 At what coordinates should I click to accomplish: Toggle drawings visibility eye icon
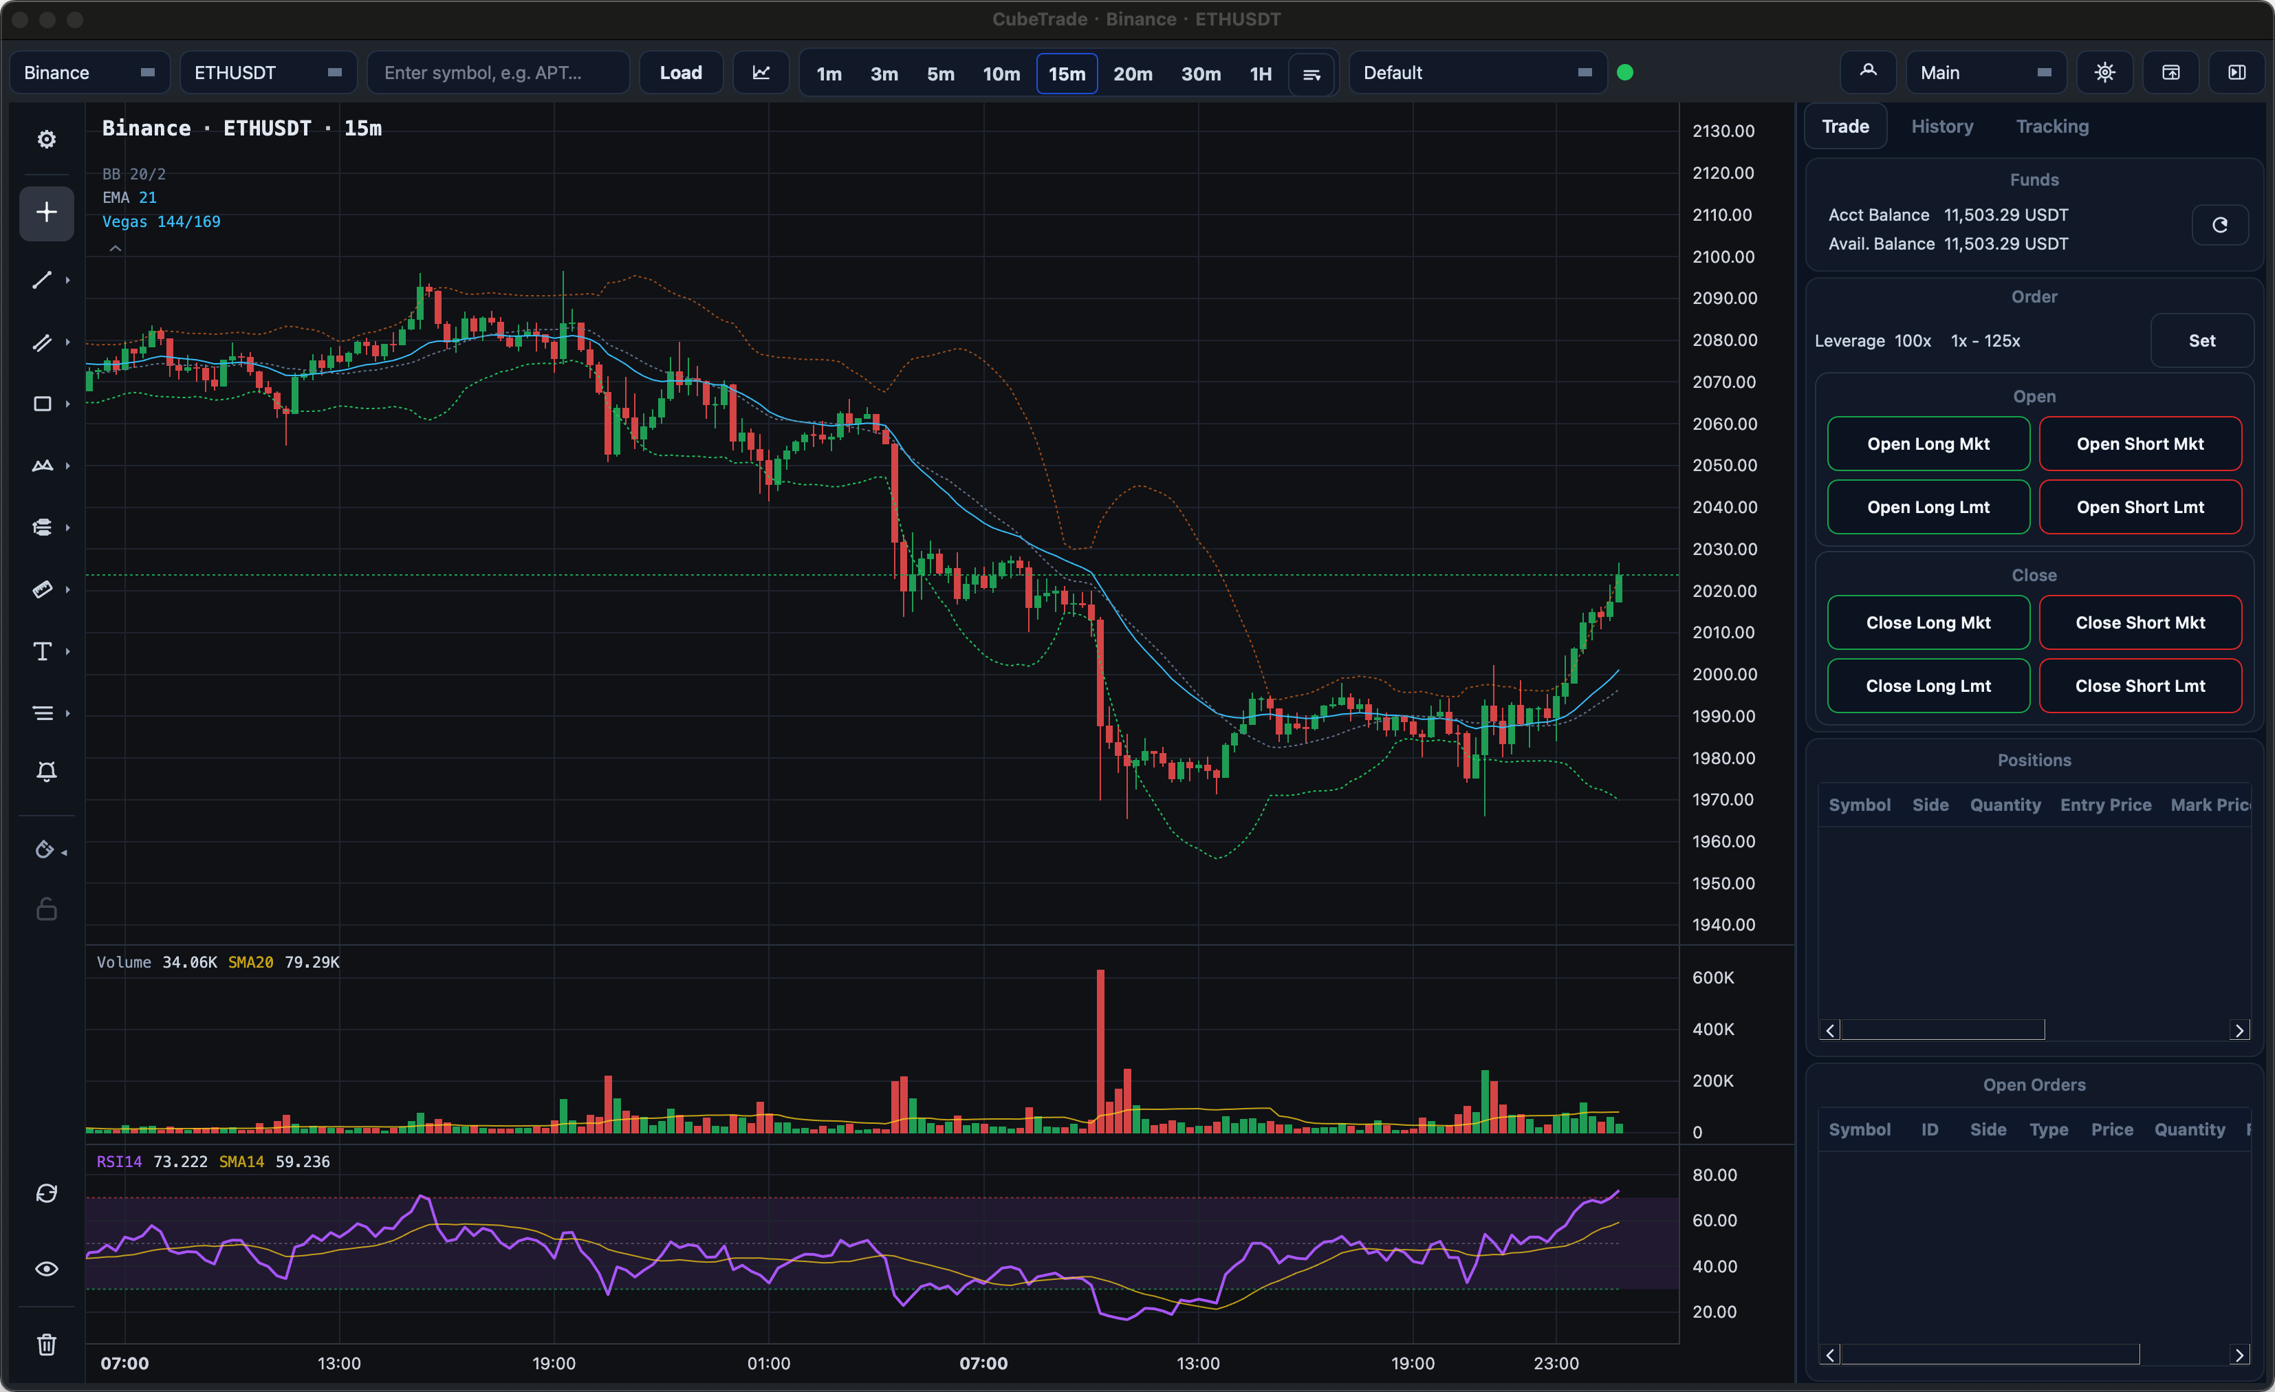click(x=46, y=1269)
